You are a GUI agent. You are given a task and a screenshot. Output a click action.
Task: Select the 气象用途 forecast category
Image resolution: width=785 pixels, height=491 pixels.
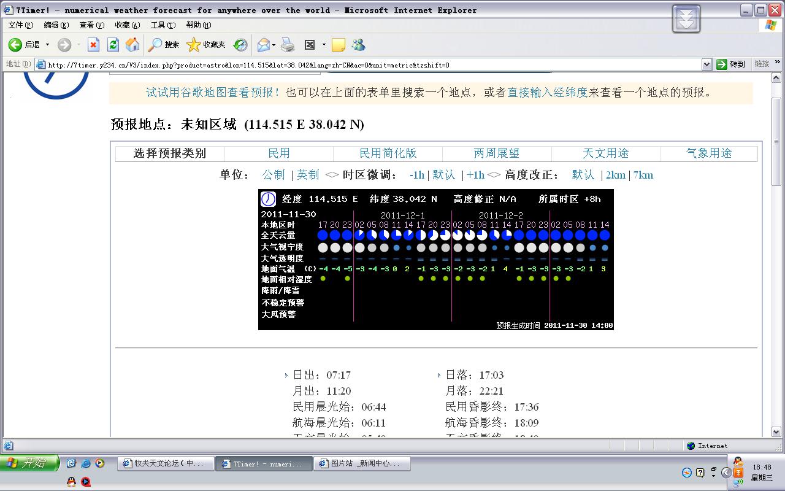pyautogui.click(x=709, y=153)
